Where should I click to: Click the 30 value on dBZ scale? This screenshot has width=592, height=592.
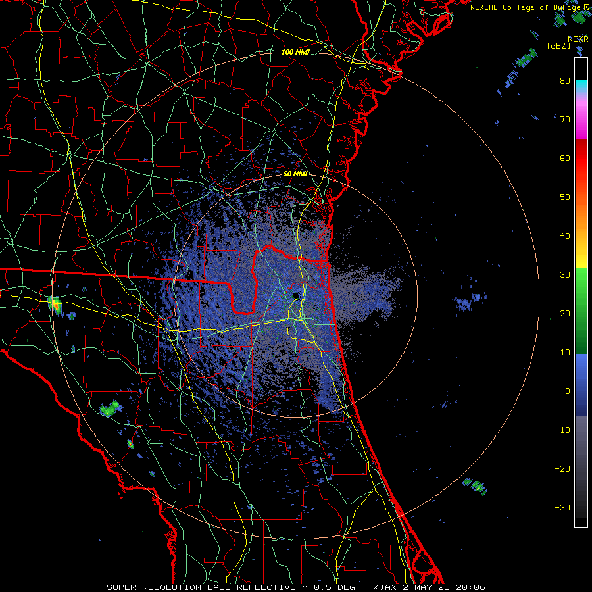coord(565,275)
